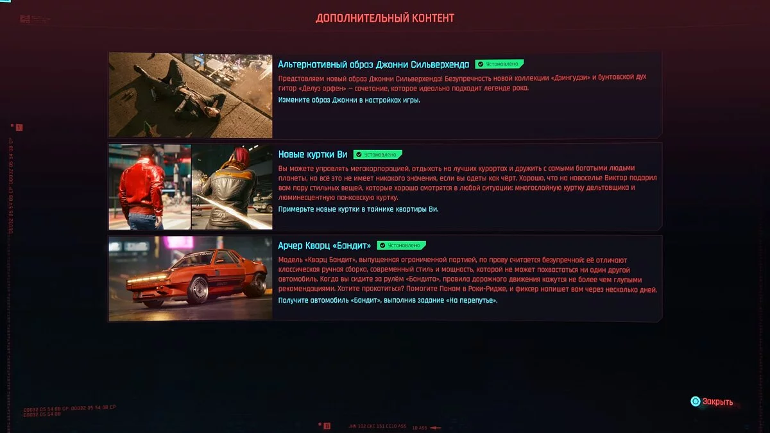Click the red "1" marker on left edge

pos(19,128)
